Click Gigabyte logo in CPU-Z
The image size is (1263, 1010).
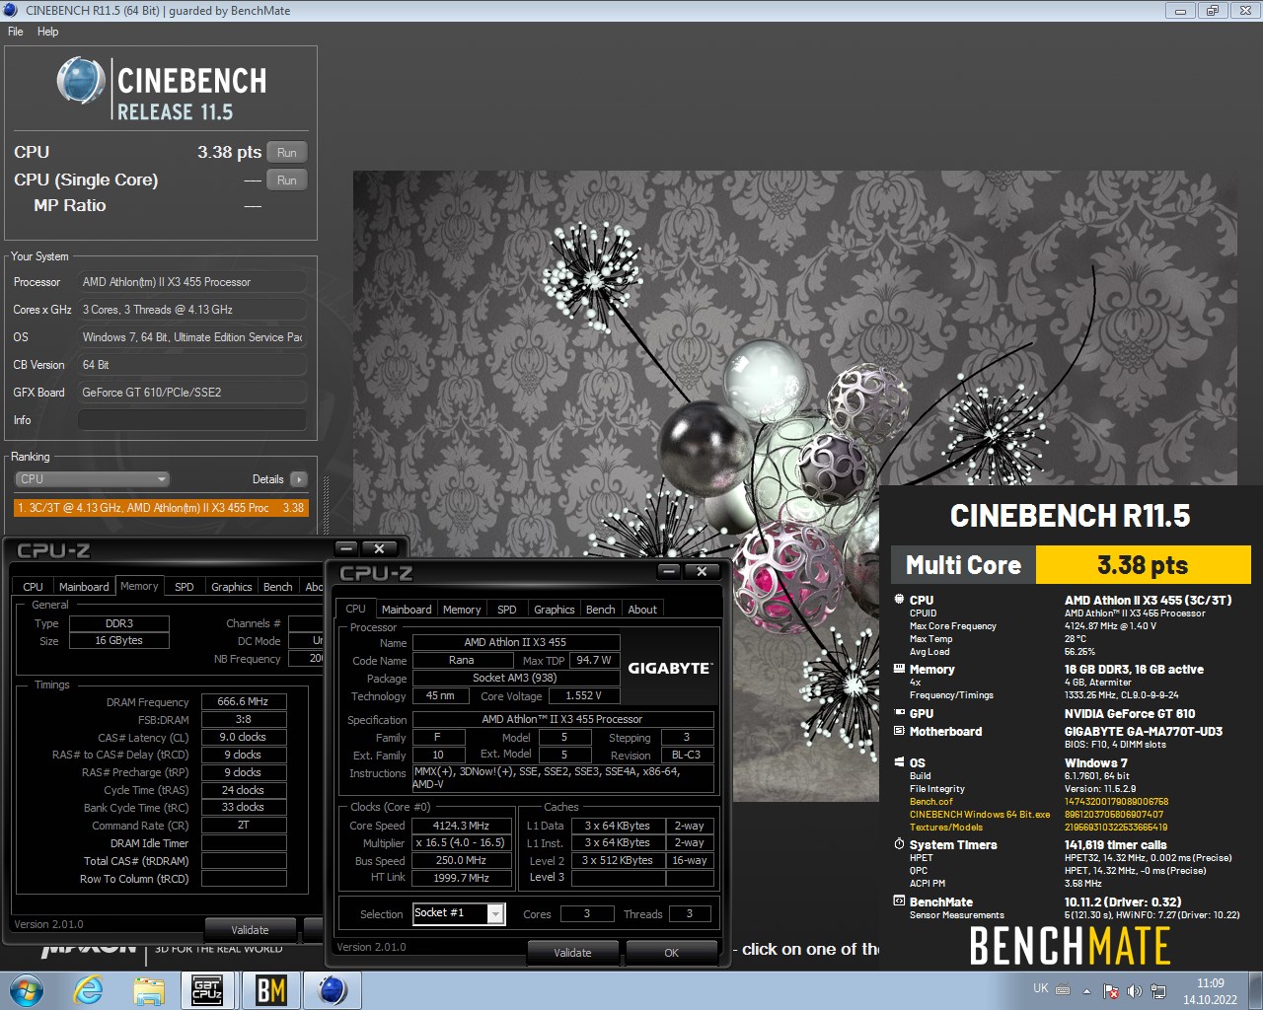(x=670, y=668)
